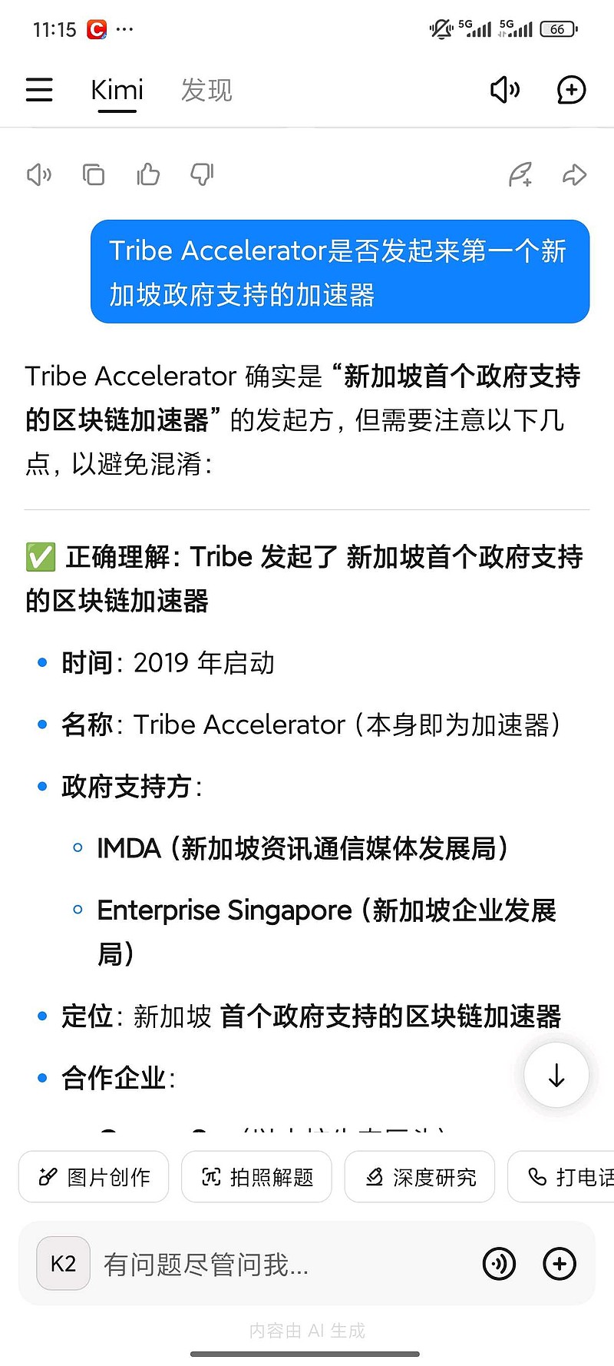
Task: Dislike the response with thumbs down
Action: pyautogui.click(x=202, y=175)
